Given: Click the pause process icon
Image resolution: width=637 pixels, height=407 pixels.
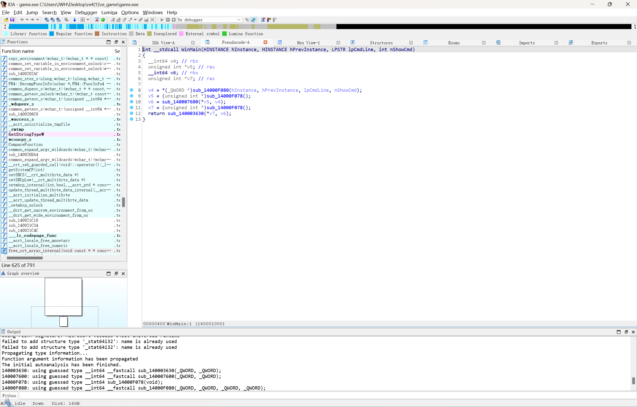Looking at the screenshot, I should coord(168,19).
